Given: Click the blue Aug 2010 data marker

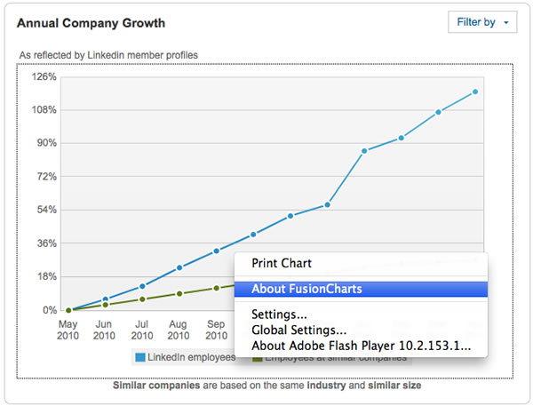Looking at the screenshot, I should click(x=179, y=267).
